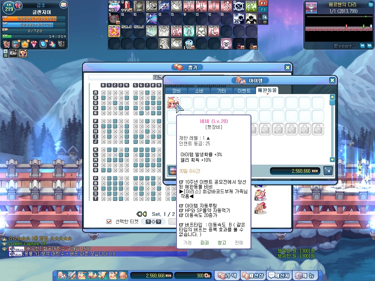
Task: Use the V hotkey crossed-swords skill
Action: click(239, 6)
